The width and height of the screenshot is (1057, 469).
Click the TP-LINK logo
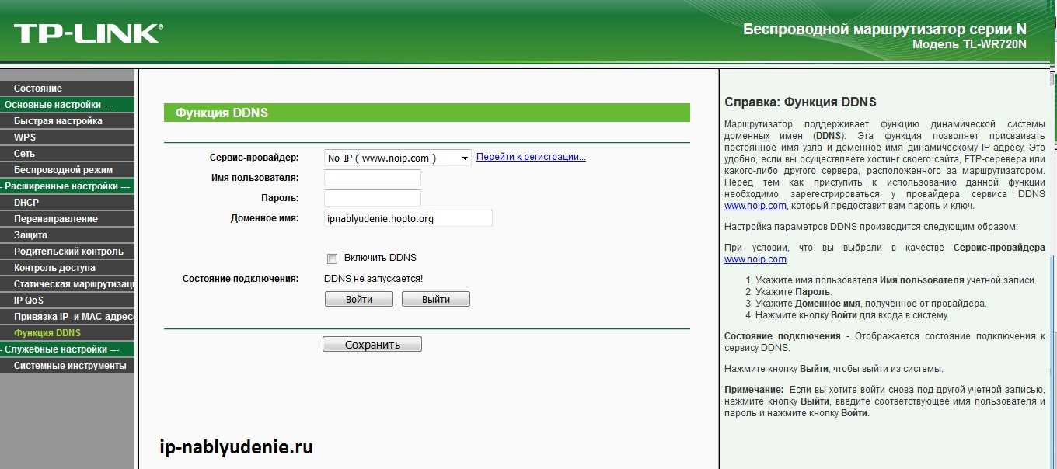click(88, 33)
